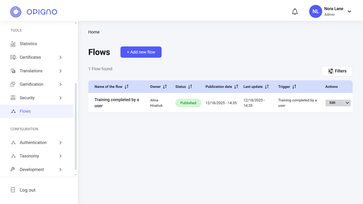The height and width of the screenshot is (204, 363).
Task: Click the publication date 12/18/2025 - 14:35
Action: (221, 103)
